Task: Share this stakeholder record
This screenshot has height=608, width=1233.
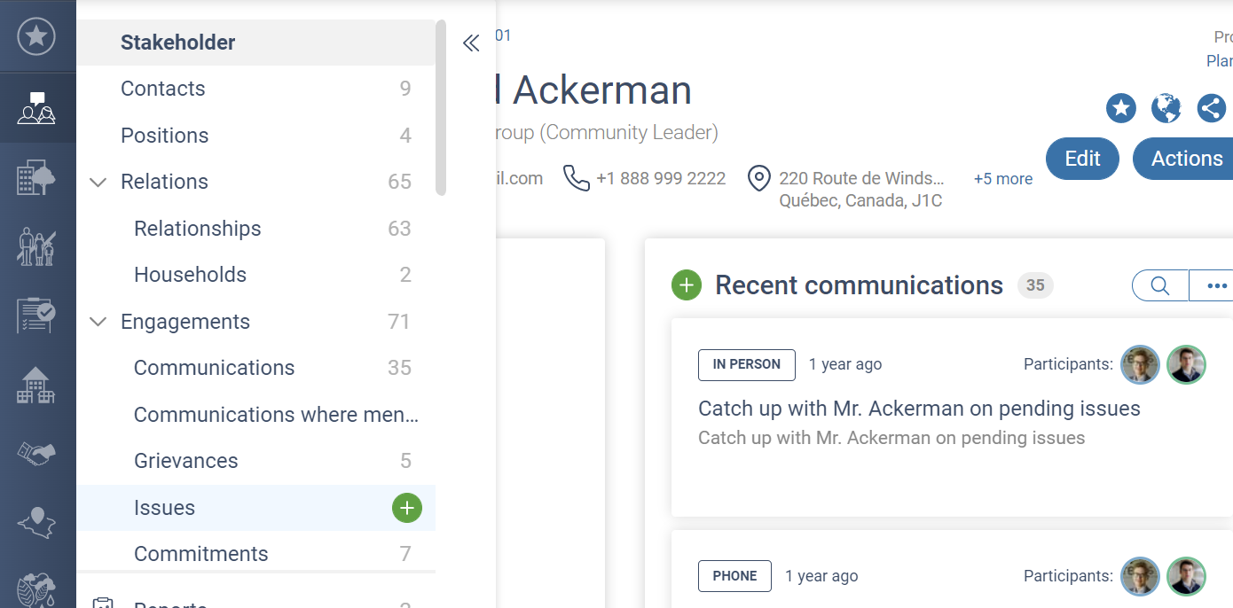Action: coord(1211,109)
